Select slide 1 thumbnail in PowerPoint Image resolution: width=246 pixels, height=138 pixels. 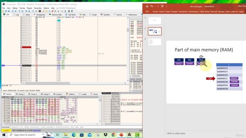[x=155, y=20]
